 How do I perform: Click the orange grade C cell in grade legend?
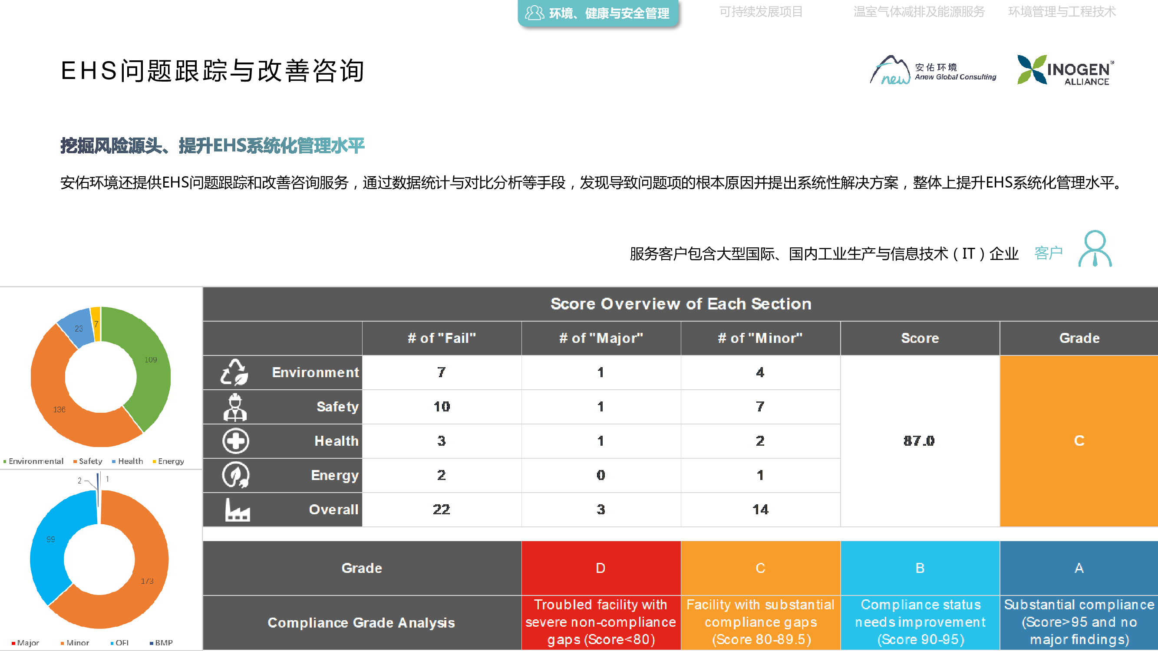pos(760,569)
